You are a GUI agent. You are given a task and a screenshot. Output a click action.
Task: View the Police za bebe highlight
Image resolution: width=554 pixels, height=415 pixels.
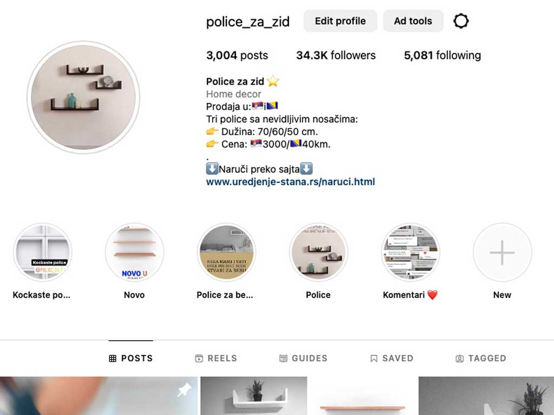point(227,252)
